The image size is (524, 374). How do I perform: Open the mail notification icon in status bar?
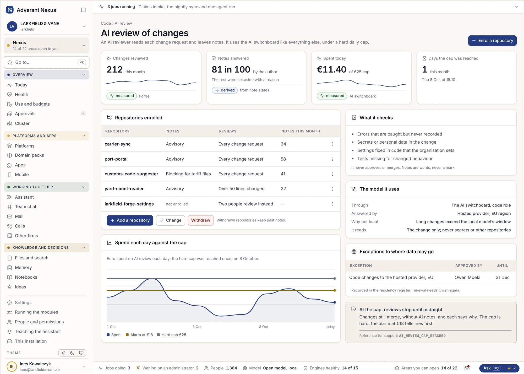point(467,368)
